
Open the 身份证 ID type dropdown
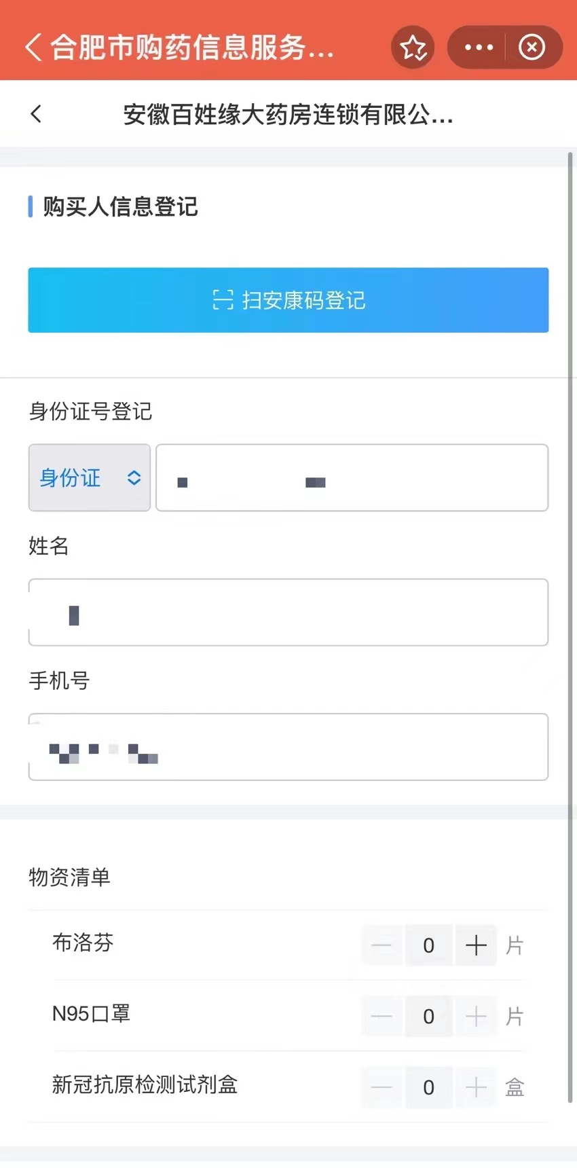89,477
